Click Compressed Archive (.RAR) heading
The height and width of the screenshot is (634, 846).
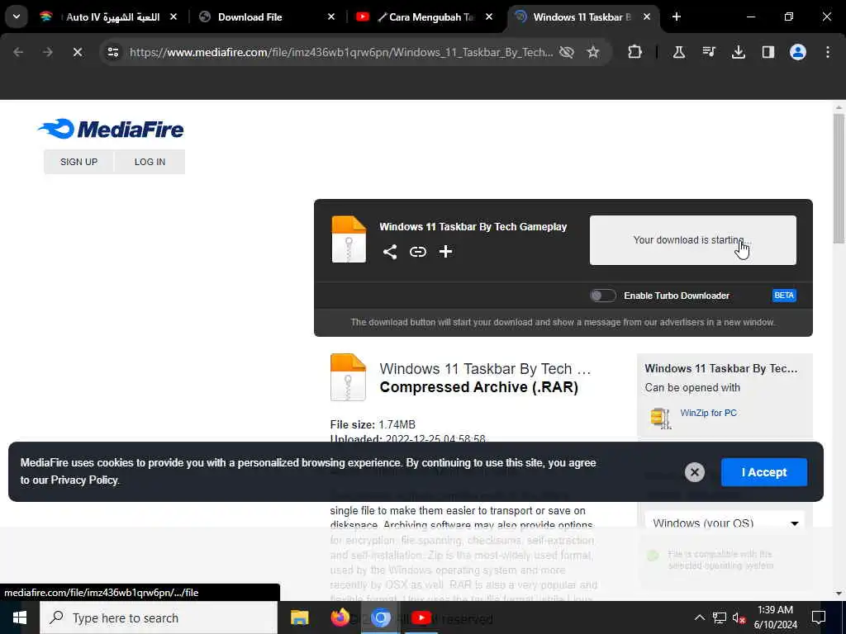tap(478, 387)
